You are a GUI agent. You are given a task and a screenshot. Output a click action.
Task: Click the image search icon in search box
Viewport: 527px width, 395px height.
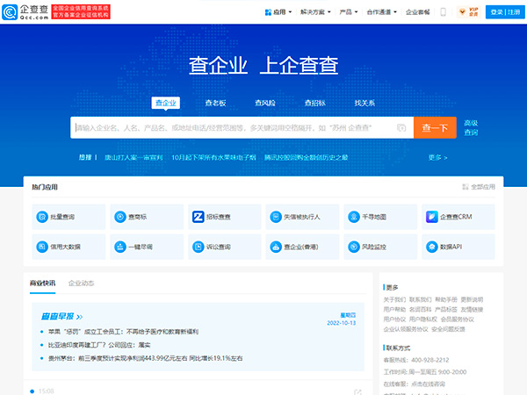(x=401, y=127)
